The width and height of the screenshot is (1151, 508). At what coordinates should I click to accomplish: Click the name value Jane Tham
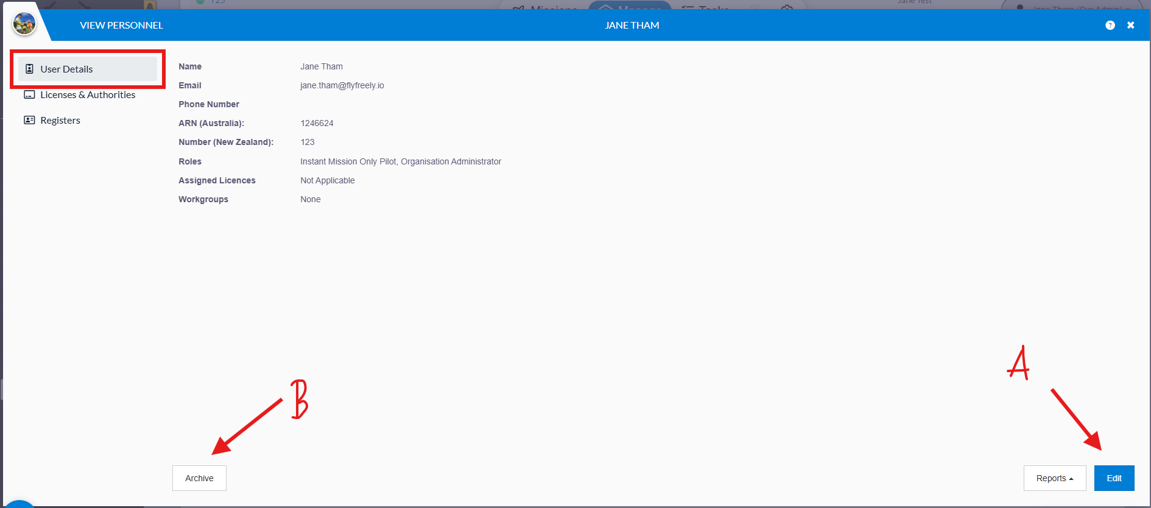321,66
